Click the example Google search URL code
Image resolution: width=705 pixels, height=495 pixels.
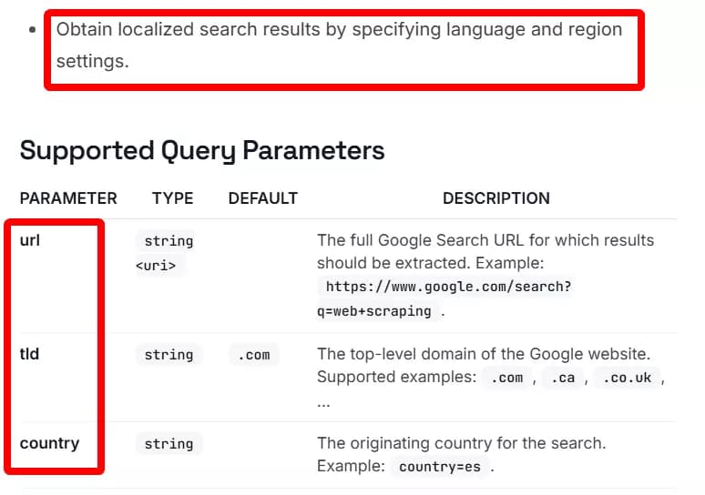click(444, 298)
